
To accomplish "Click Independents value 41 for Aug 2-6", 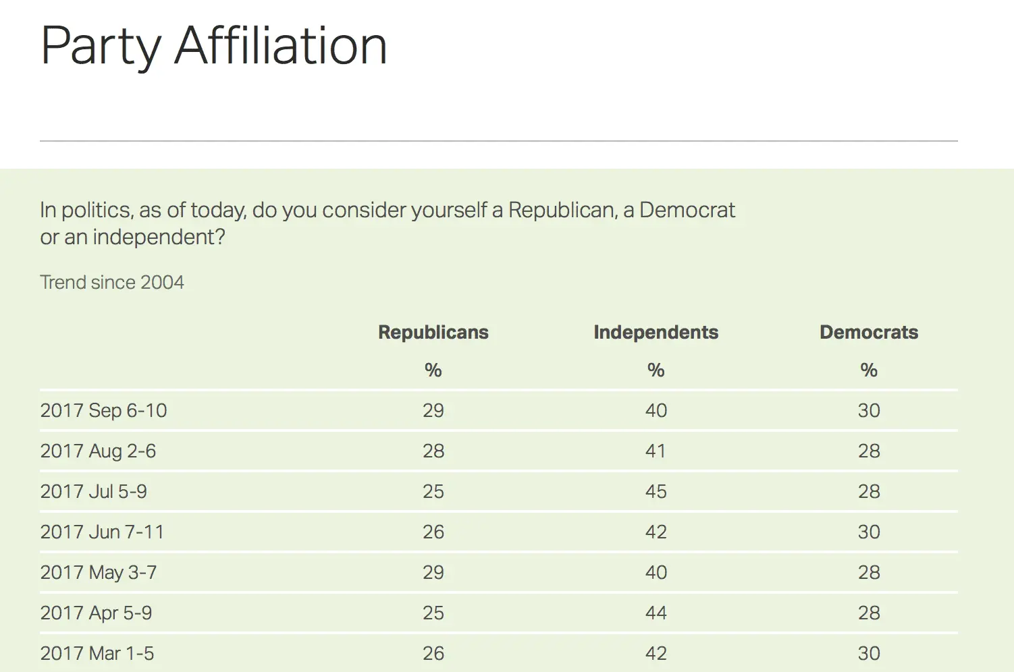I will point(656,451).
